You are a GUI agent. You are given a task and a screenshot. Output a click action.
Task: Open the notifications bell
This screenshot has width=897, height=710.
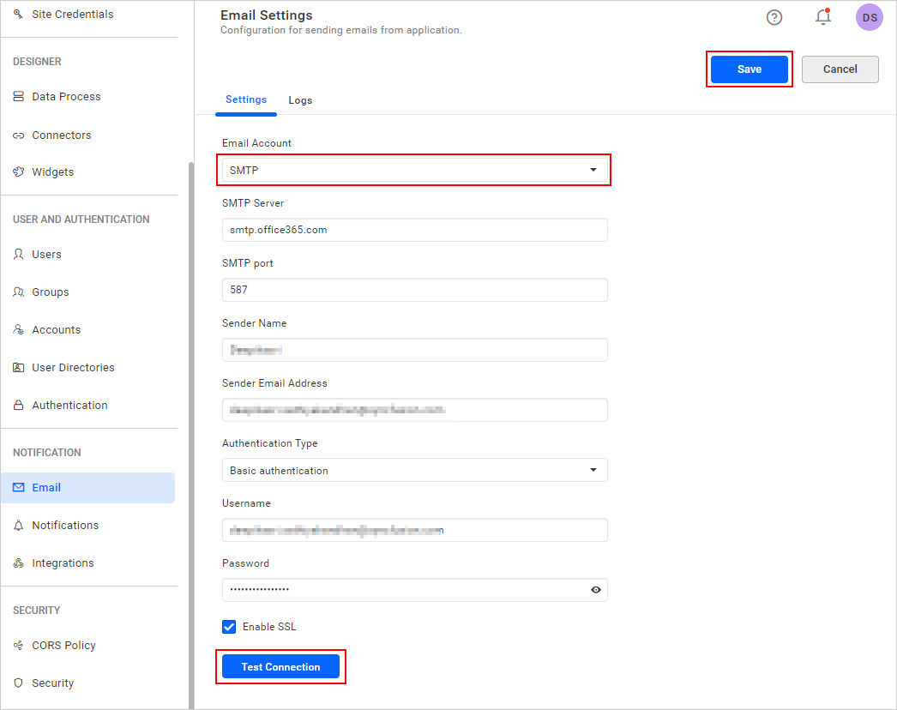(x=822, y=17)
